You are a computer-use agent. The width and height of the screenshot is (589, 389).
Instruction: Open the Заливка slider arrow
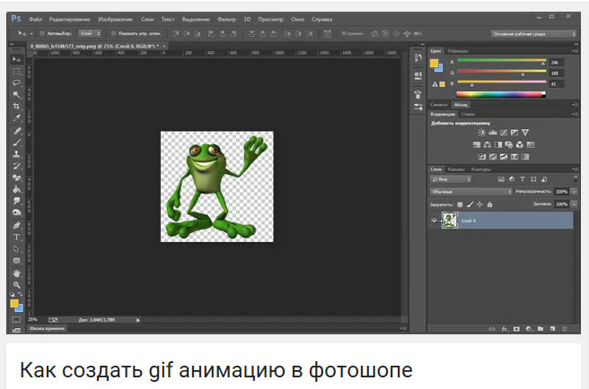[574, 204]
